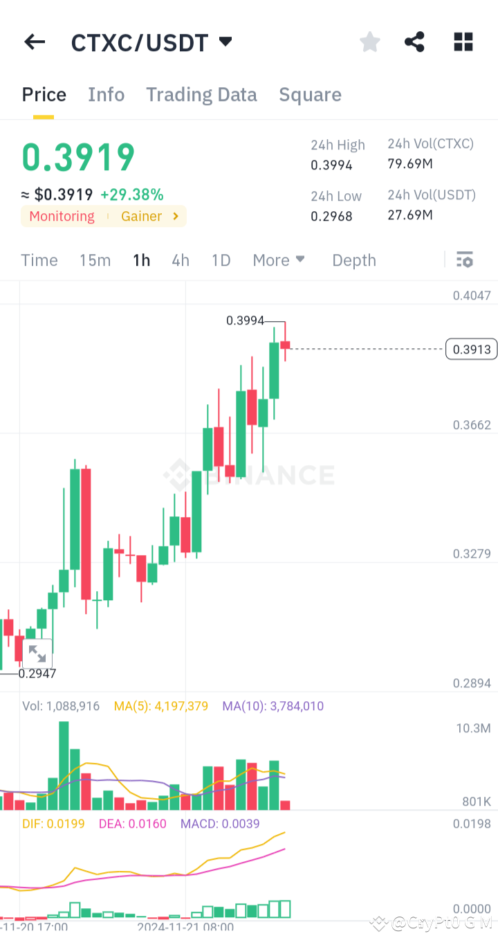The height and width of the screenshot is (938, 498).
Task: Open the More timeframe dropdown
Action: 278,260
